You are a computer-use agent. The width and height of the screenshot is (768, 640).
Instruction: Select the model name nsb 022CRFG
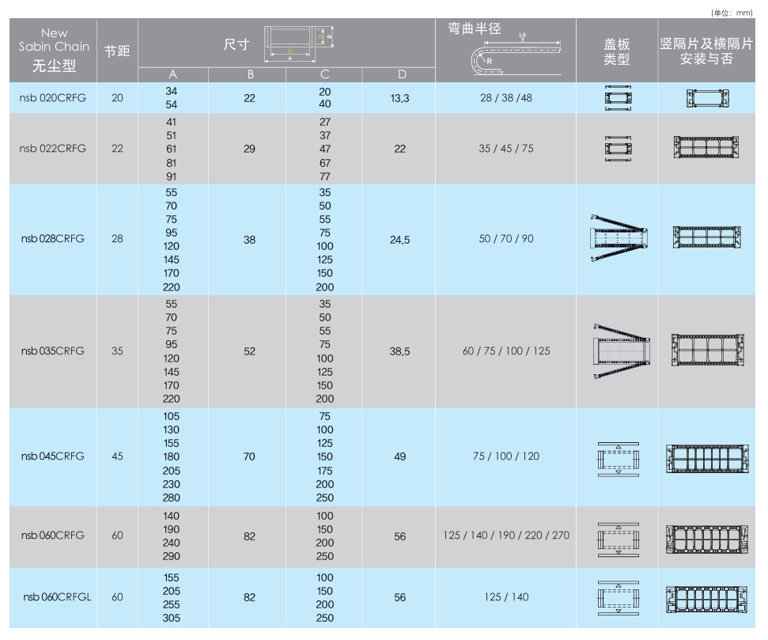coord(52,149)
